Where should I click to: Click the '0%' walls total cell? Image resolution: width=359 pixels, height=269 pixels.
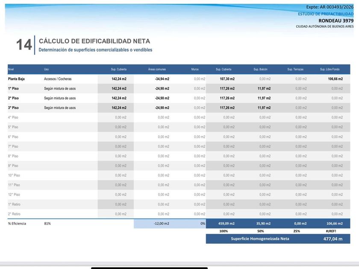pyautogui.click(x=203, y=223)
